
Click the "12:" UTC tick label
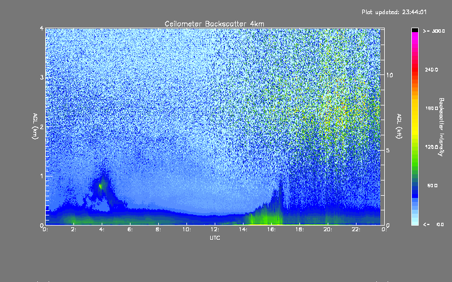click(215, 230)
